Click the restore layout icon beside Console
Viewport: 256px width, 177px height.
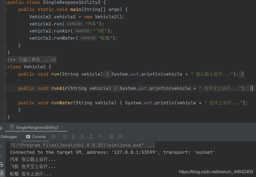point(53,136)
